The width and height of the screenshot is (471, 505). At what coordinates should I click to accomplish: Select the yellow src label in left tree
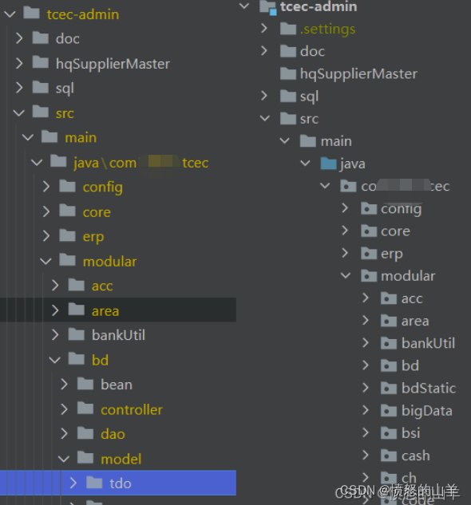click(x=65, y=113)
